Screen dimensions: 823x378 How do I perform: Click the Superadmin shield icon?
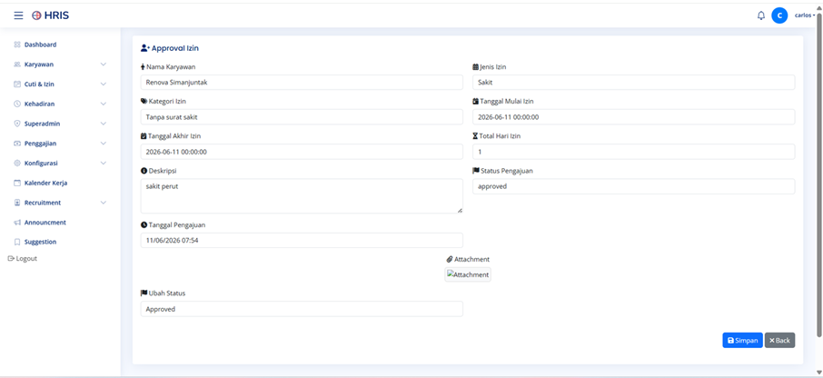tap(16, 124)
